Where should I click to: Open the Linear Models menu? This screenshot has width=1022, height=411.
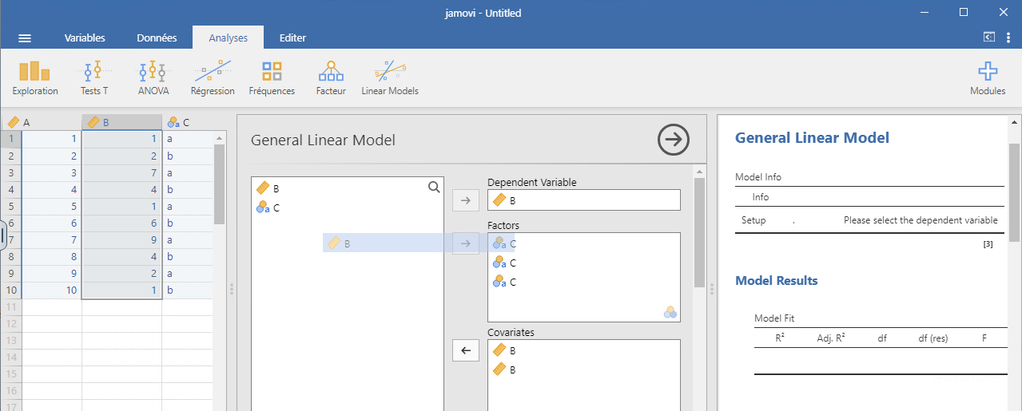[x=390, y=78]
